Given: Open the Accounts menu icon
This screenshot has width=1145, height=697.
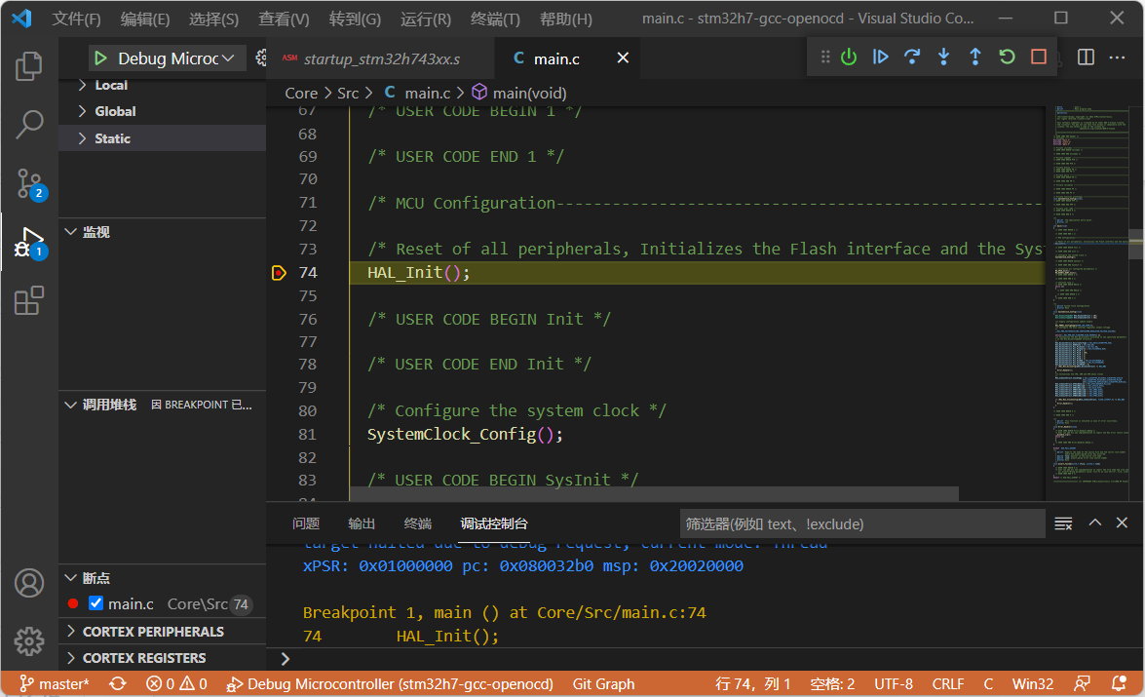Looking at the screenshot, I should pyautogui.click(x=29, y=583).
